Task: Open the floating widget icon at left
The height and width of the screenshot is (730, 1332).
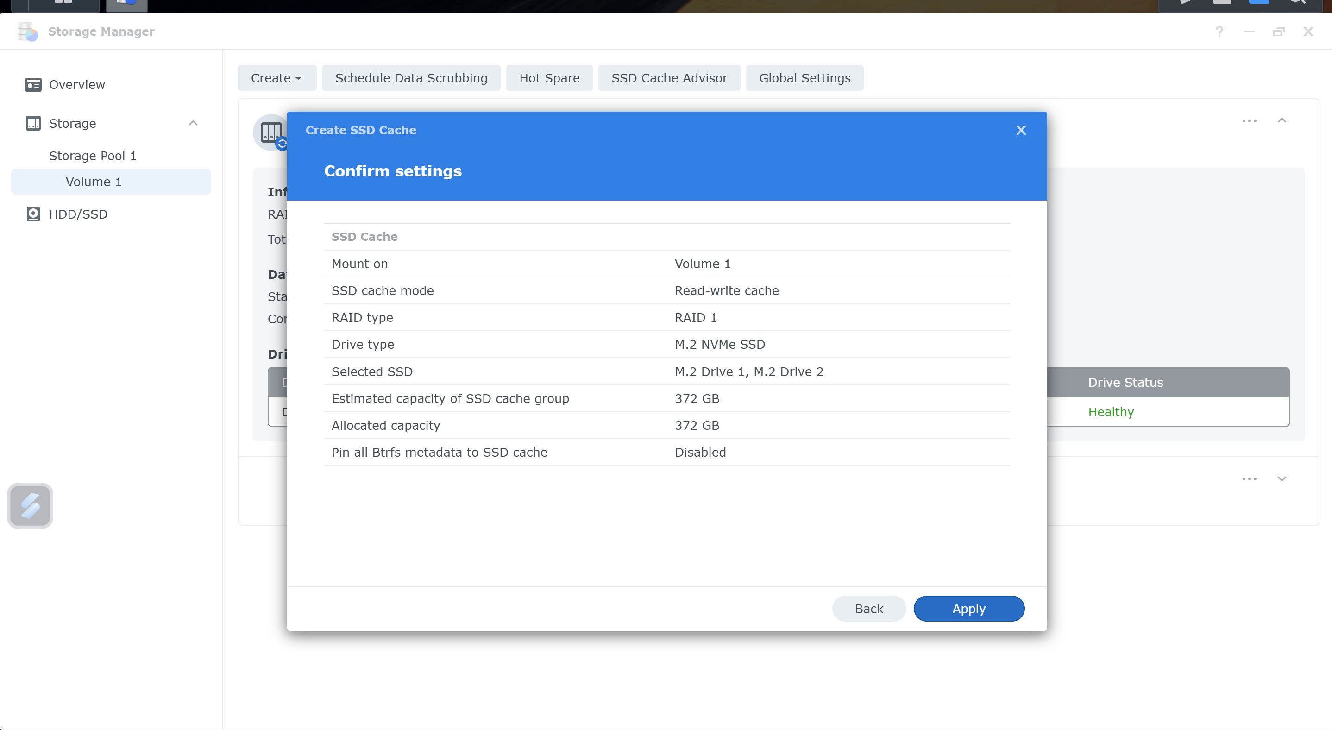Action: pos(30,505)
